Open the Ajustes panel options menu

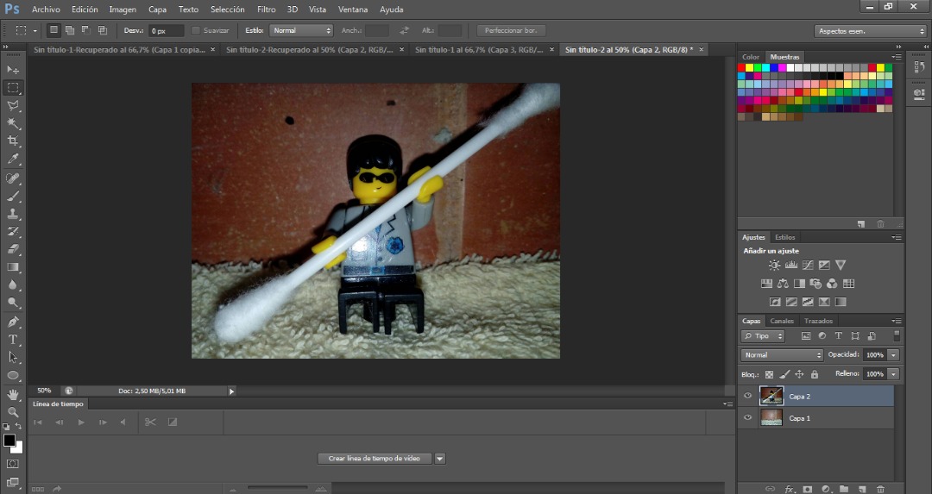click(x=897, y=237)
